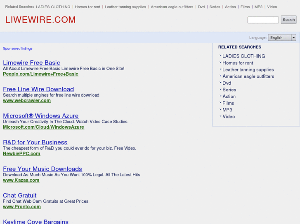Select American eagle outfitters in top bar

pos(172,7)
